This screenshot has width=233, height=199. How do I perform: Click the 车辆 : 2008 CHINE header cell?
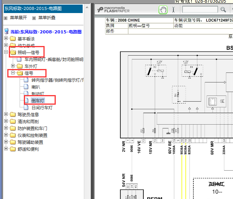139,20
